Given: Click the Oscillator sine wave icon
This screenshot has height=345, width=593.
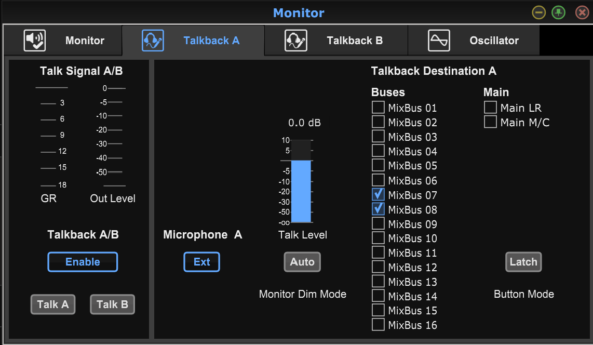Looking at the screenshot, I should tap(439, 41).
